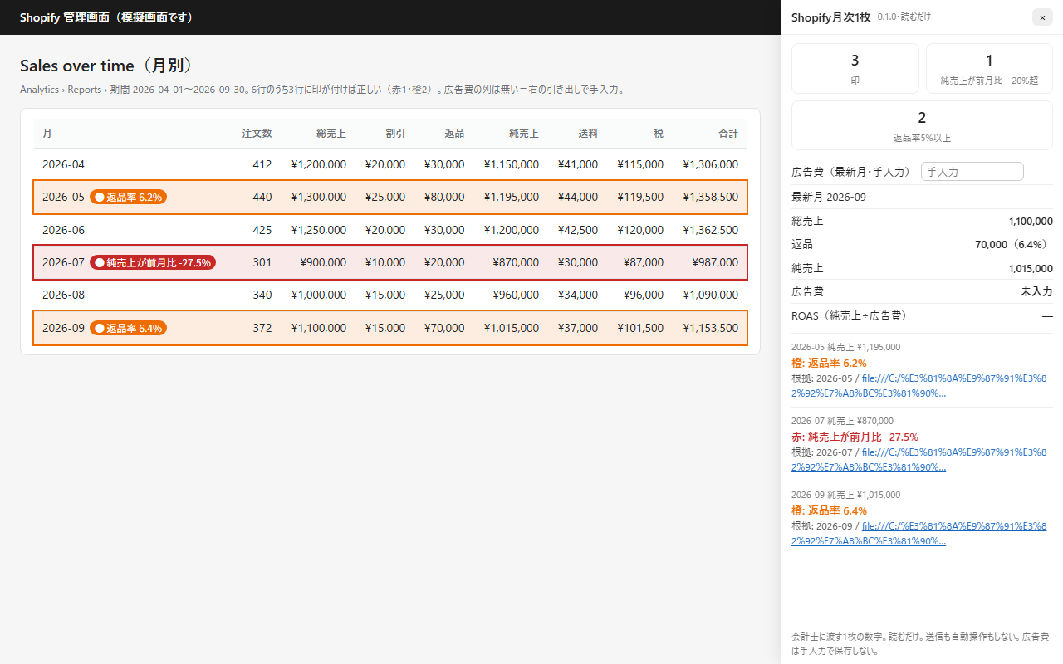
Task: Click the 純売上が前月比 -27.5% red badge
Action: (153, 262)
